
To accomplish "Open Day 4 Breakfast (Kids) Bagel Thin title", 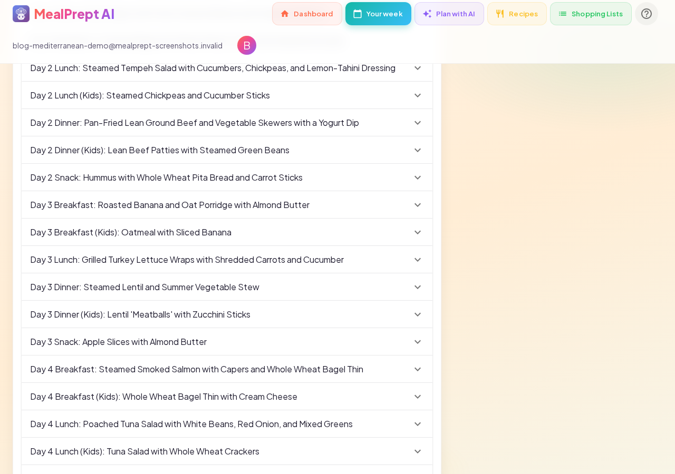I will (x=164, y=397).
